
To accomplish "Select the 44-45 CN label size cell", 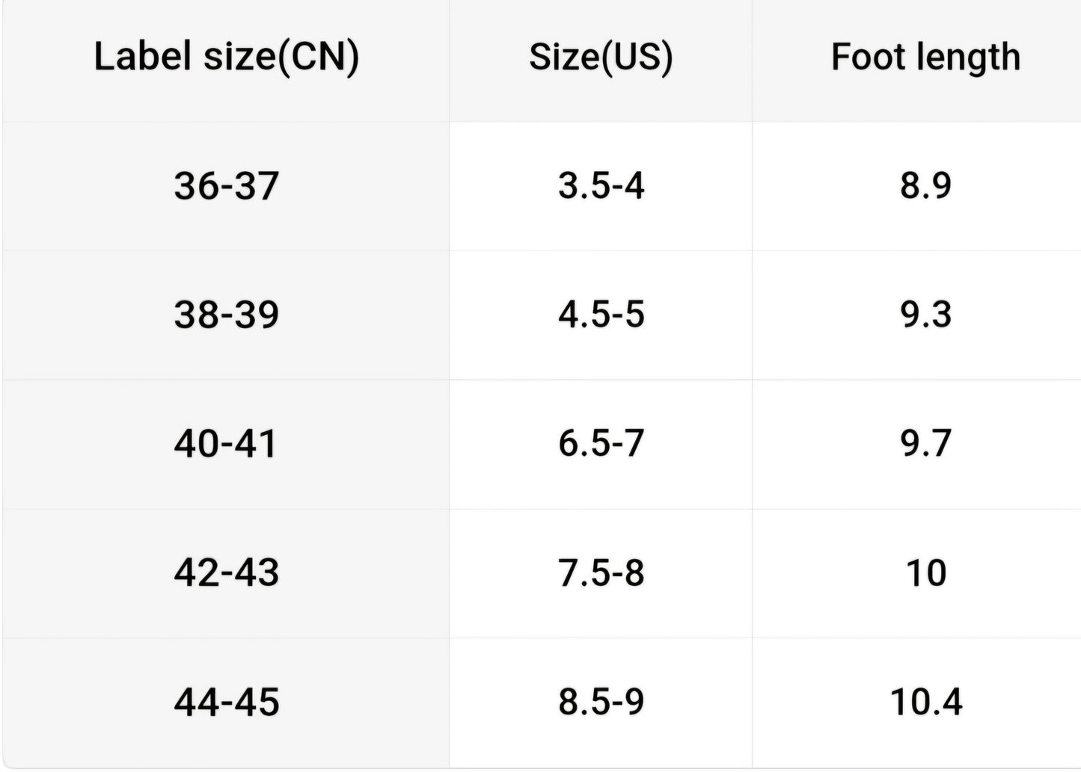I will click(226, 702).
